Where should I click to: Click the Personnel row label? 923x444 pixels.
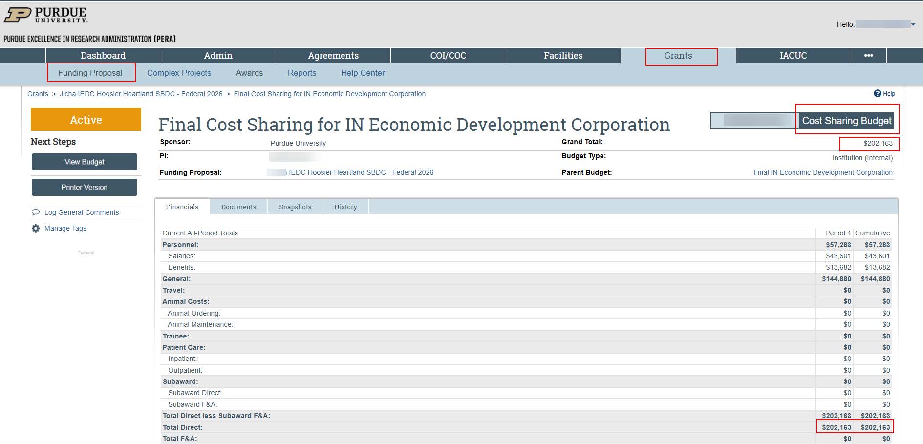click(x=180, y=245)
